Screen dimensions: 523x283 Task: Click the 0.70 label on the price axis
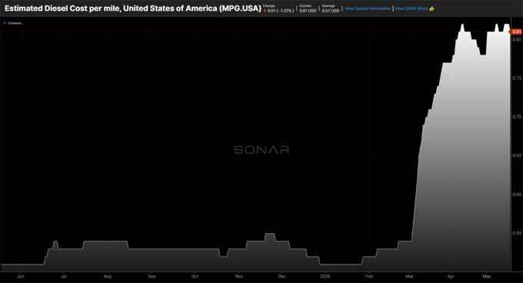click(x=517, y=117)
